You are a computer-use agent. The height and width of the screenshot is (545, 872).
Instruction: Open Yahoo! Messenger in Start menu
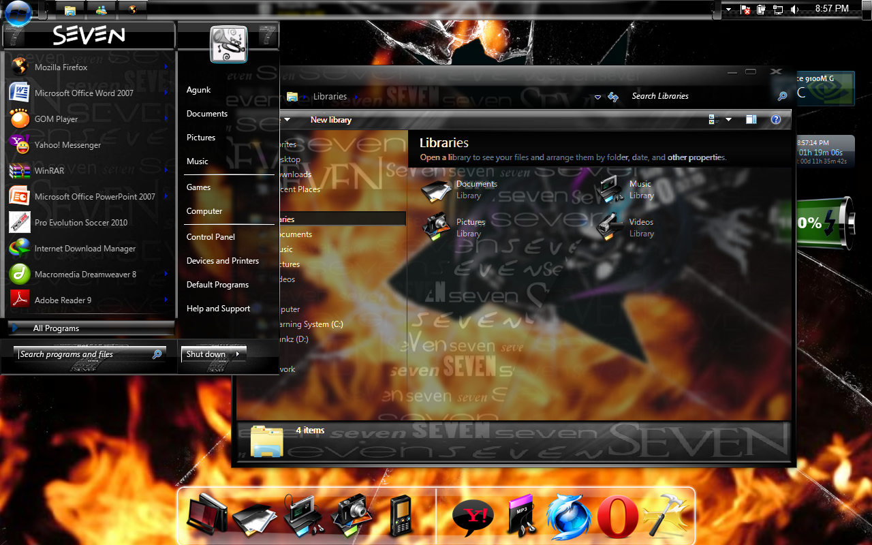[89, 145]
